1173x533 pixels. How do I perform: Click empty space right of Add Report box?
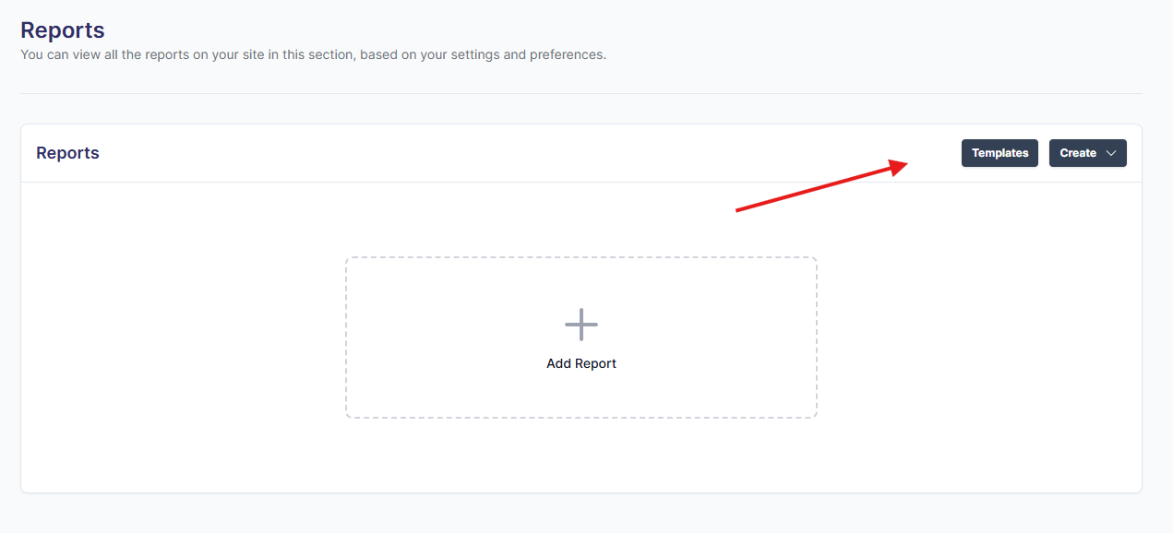tap(978, 338)
